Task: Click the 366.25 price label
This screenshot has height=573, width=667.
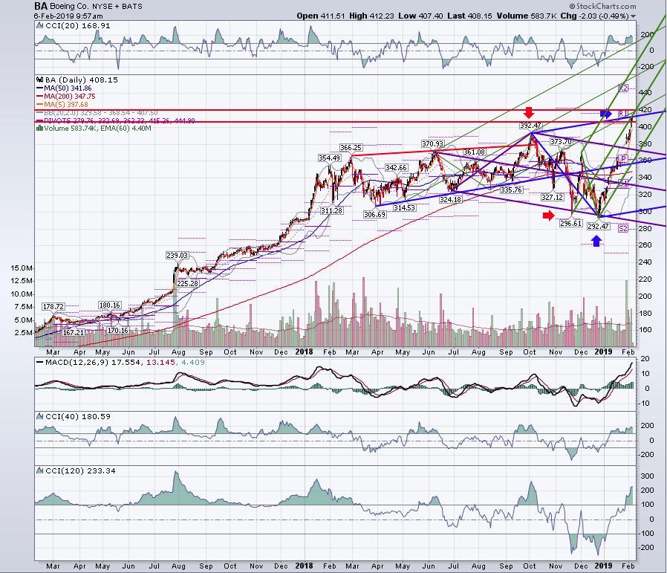Action: click(351, 147)
